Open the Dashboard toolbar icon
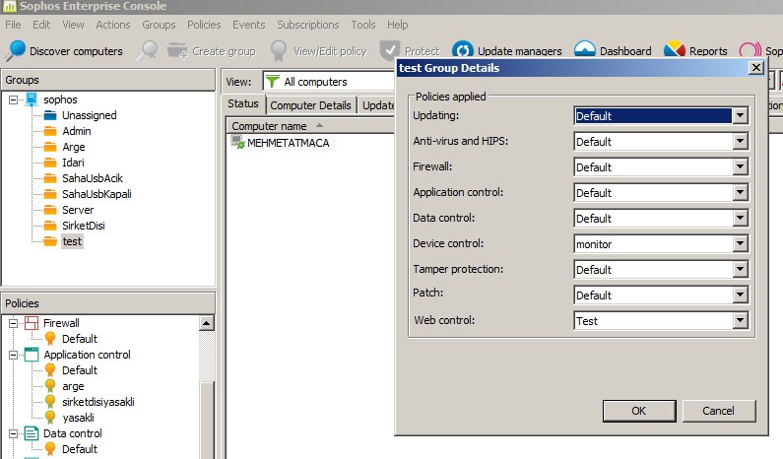The width and height of the screenshot is (783, 459). point(585,50)
